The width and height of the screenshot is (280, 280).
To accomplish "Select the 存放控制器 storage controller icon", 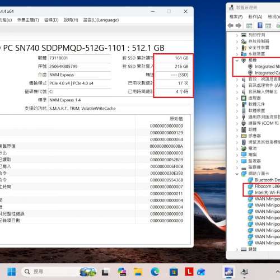I will [x=244, y=41].
